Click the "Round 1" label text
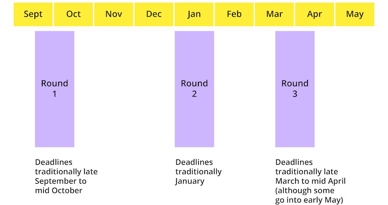 pyautogui.click(x=54, y=88)
